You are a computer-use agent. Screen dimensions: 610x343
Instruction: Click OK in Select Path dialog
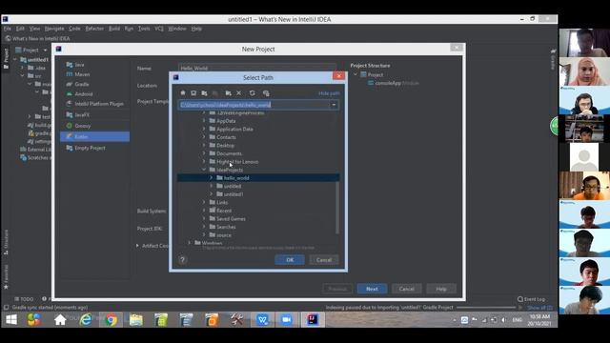290,260
